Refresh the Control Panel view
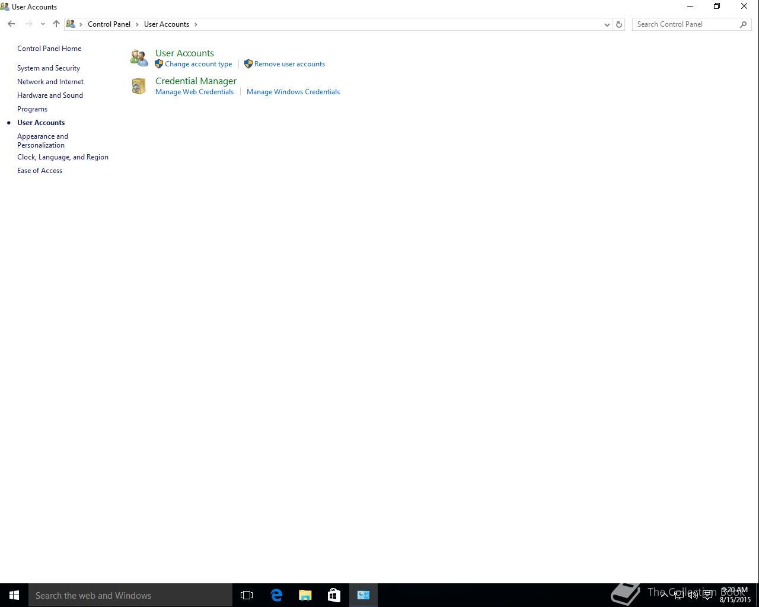 [x=619, y=24]
